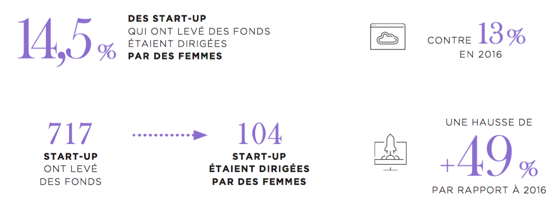This screenshot has width=559, height=208.
Task: Click the dotted purple arrow
Action: pos(170,135)
